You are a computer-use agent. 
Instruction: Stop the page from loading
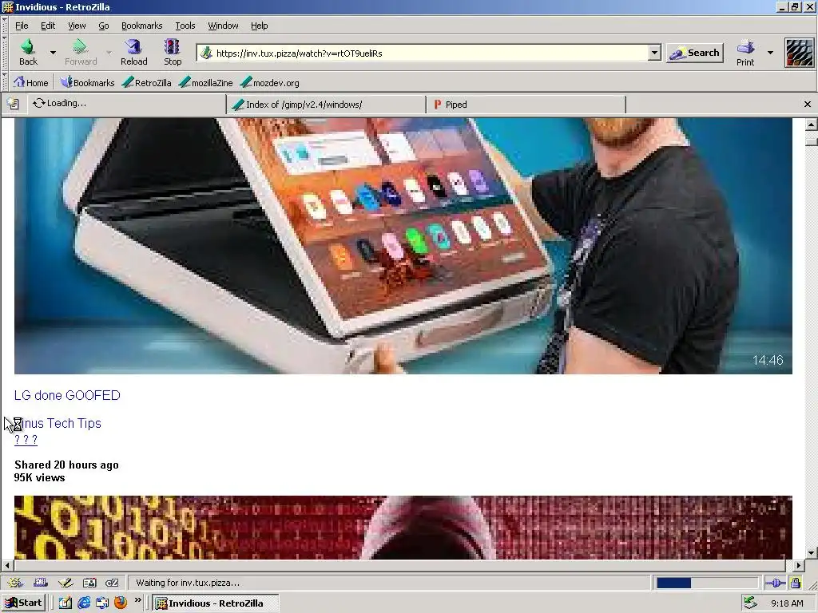[x=173, y=53]
